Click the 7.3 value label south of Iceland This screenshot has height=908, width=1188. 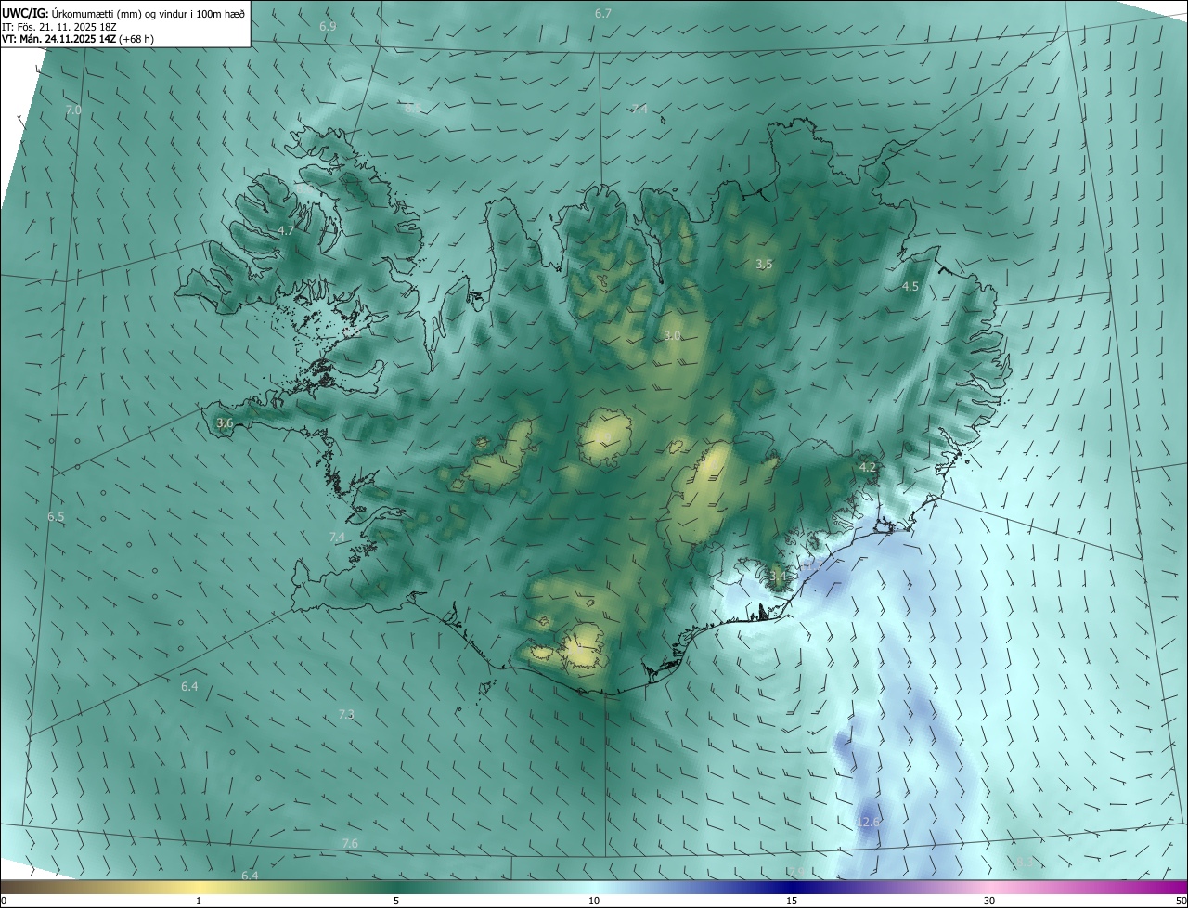point(346,715)
